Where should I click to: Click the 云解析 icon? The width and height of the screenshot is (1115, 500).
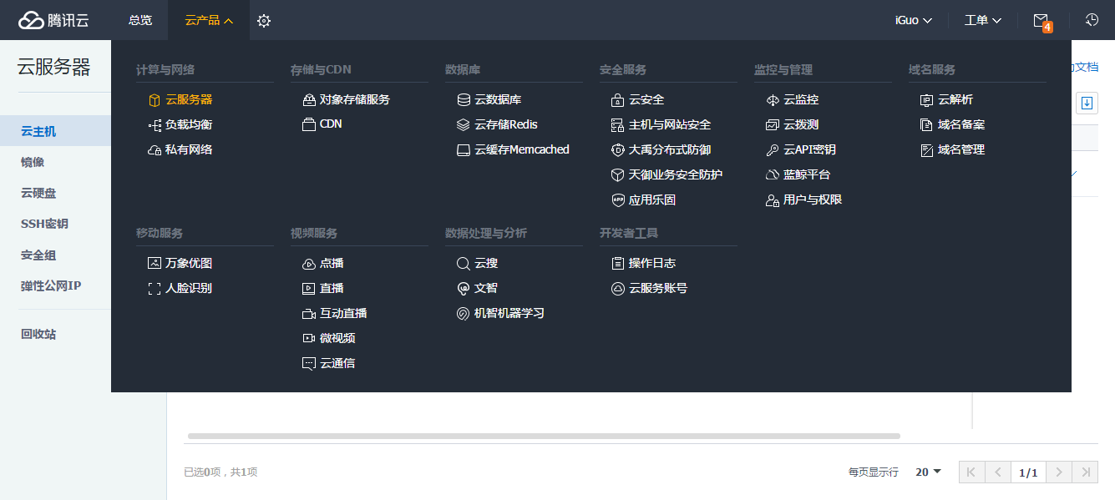point(926,99)
